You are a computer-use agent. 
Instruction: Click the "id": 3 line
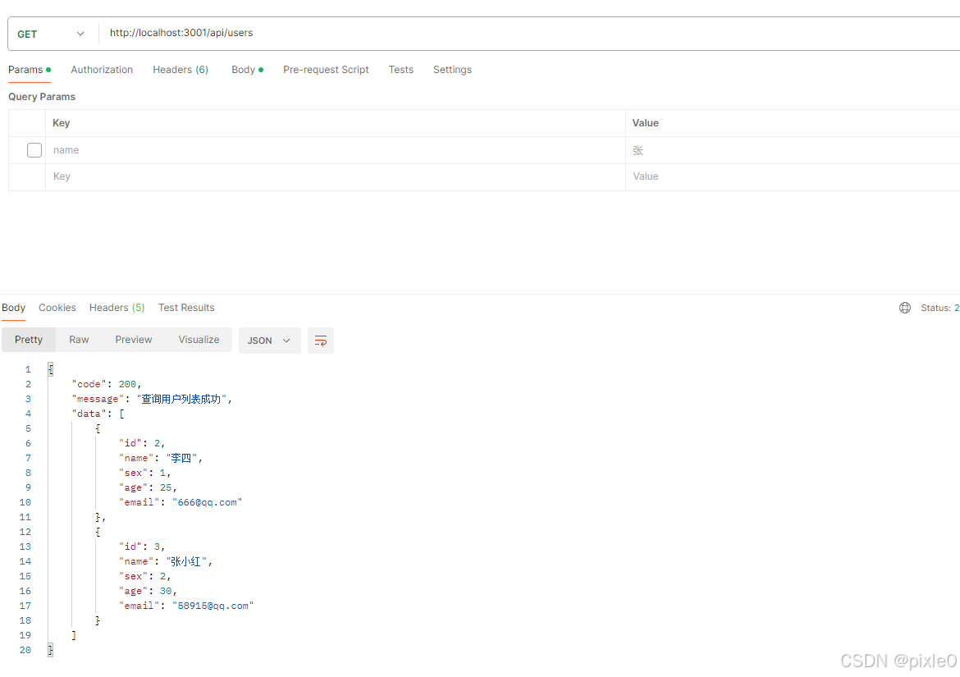pos(142,547)
